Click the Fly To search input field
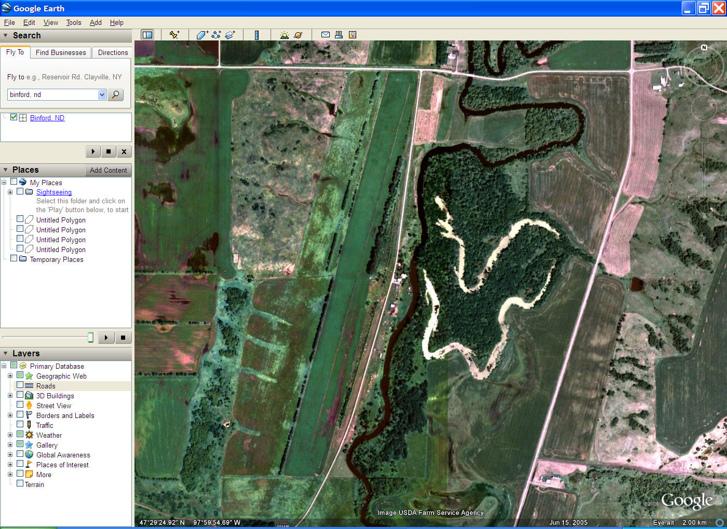This screenshot has height=529, width=727. point(53,94)
